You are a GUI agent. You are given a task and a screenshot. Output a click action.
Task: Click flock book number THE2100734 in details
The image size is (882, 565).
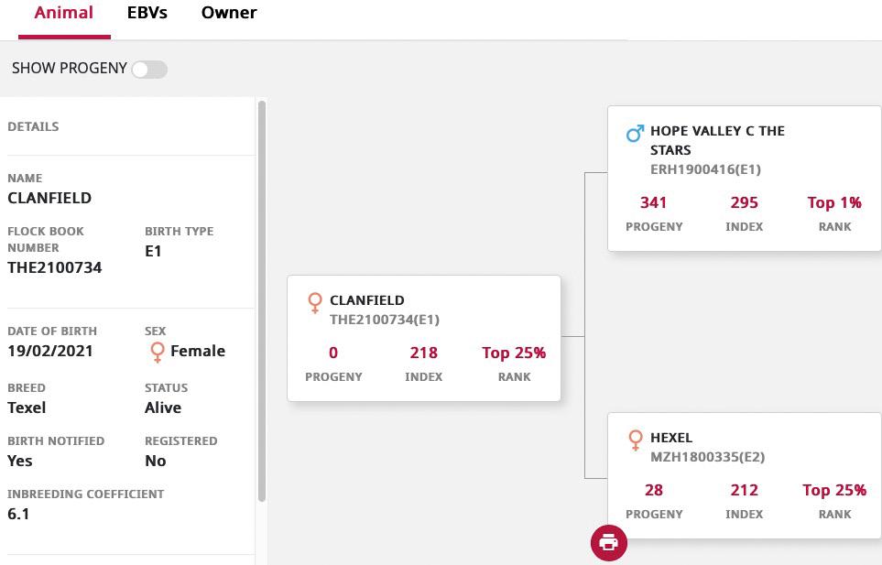tap(55, 267)
